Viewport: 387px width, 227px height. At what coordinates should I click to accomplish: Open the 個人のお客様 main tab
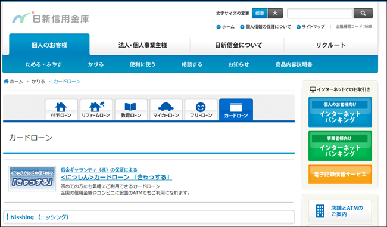tap(49, 45)
